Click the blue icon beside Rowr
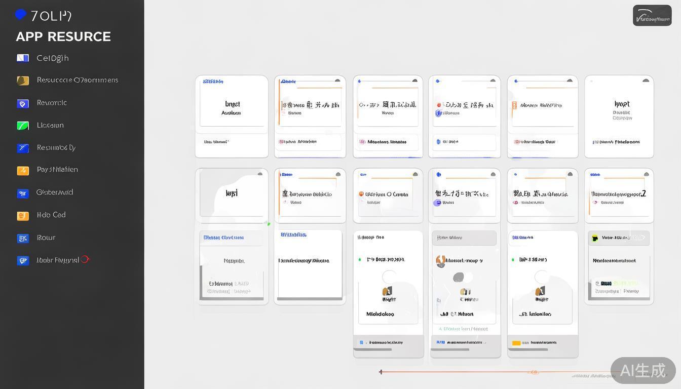Screen dimensions: 681x389 click(x=23, y=238)
